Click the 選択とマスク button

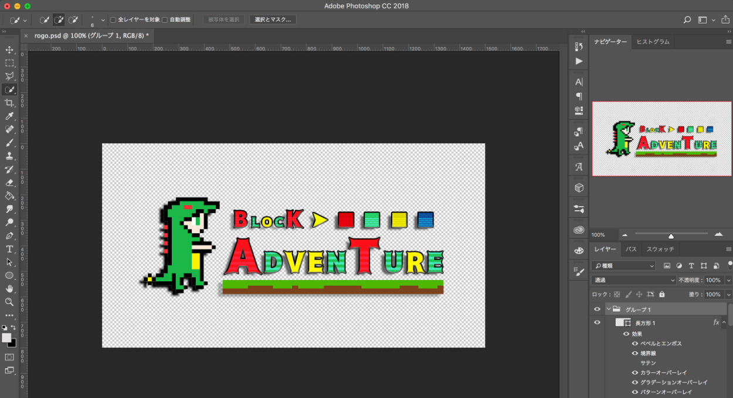(x=273, y=20)
